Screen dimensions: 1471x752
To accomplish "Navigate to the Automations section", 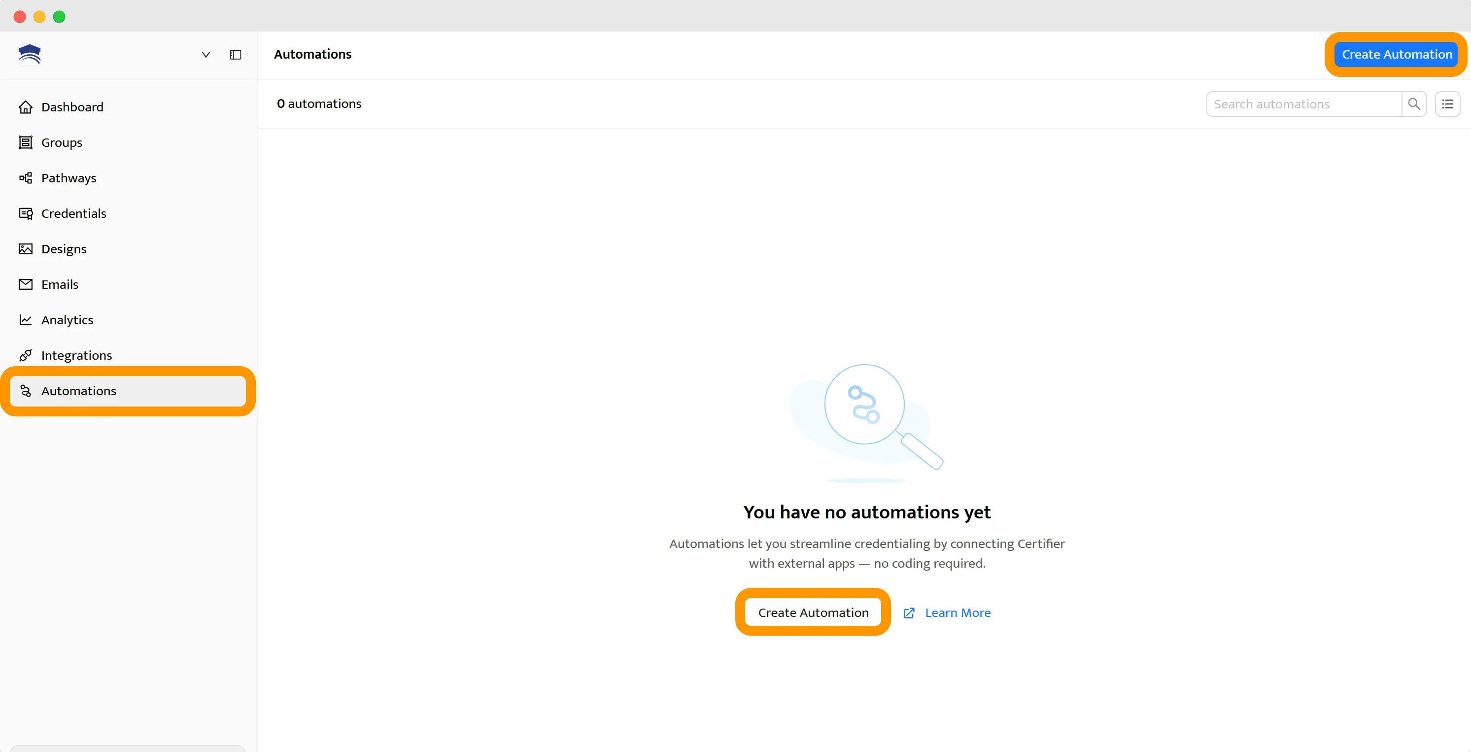I will click(79, 391).
